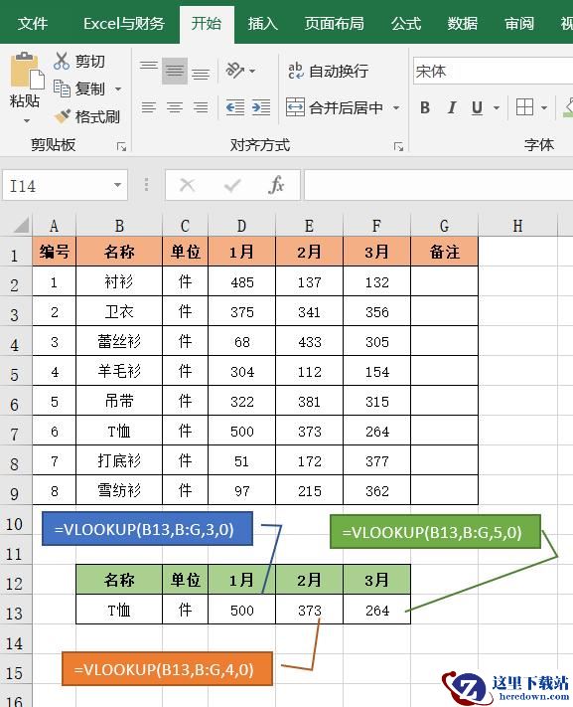The height and width of the screenshot is (707, 573).
Task: Open text orientation tool
Action: (x=235, y=71)
